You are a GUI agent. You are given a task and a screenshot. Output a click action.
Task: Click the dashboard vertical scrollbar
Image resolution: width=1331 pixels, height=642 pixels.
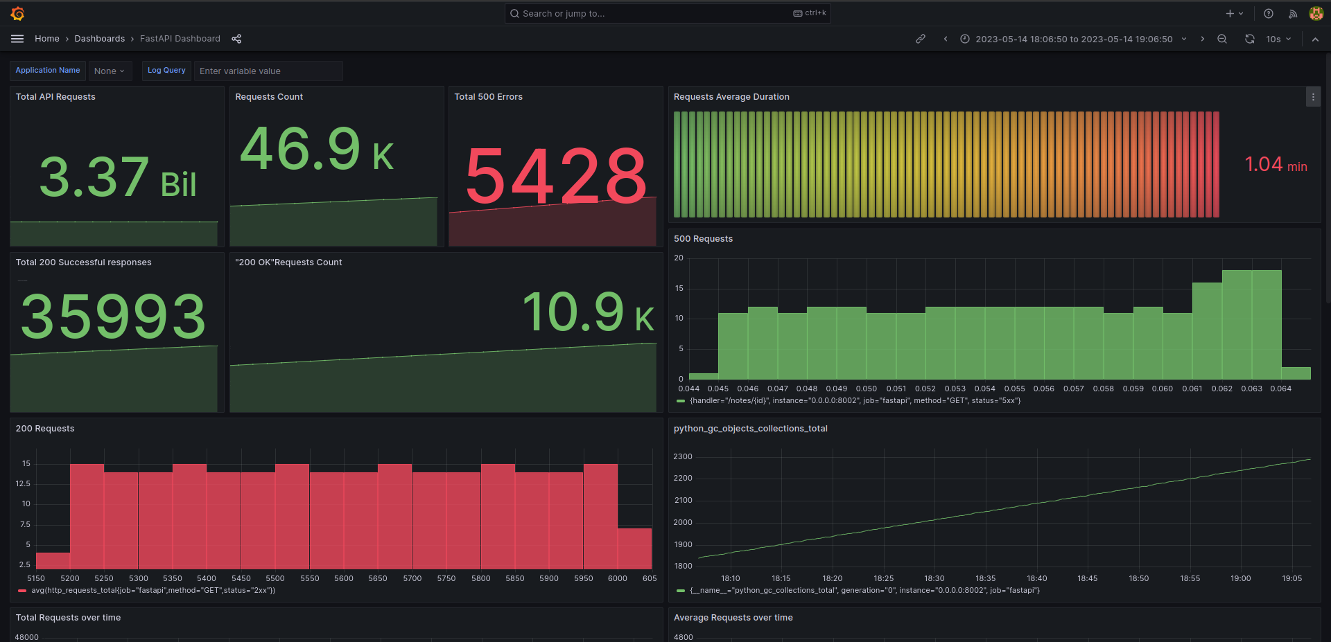1328,180
